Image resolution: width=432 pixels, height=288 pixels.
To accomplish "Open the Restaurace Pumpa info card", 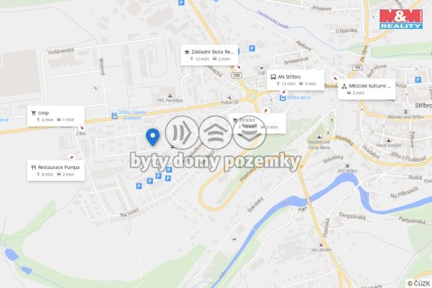I will [x=56, y=171].
